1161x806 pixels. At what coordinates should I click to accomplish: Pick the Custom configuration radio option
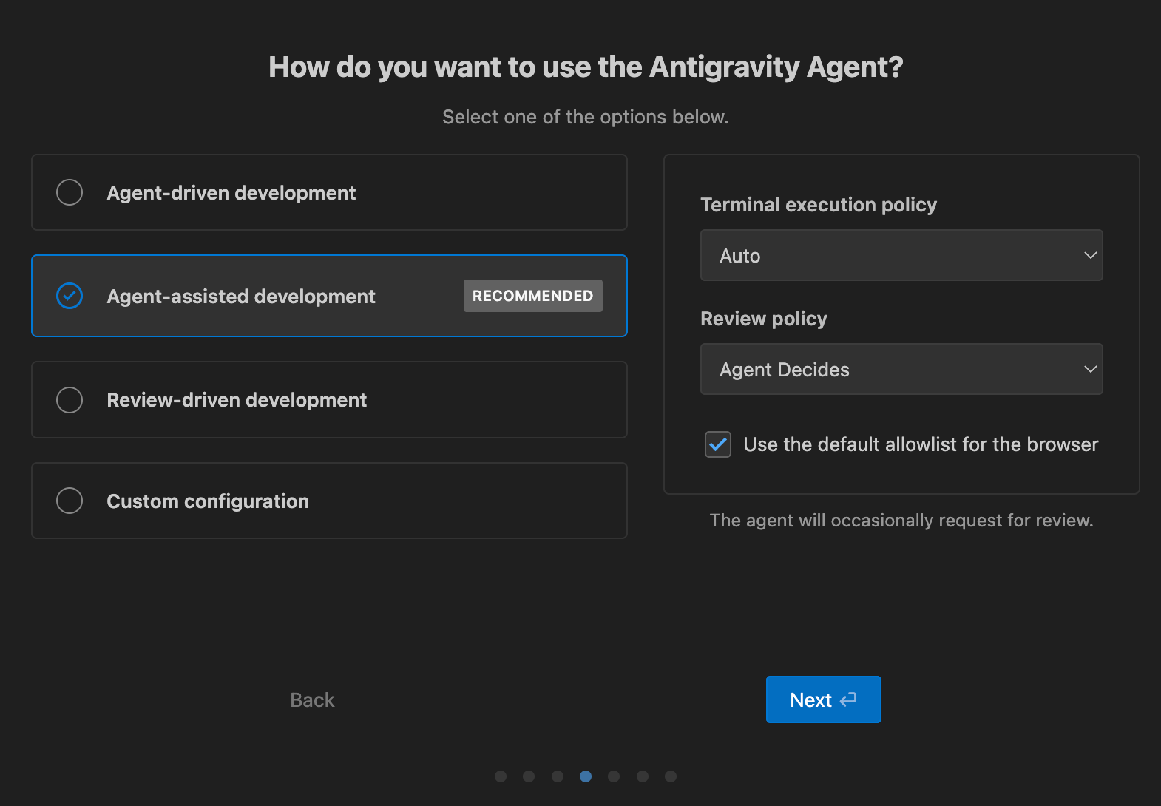click(70, 501)
